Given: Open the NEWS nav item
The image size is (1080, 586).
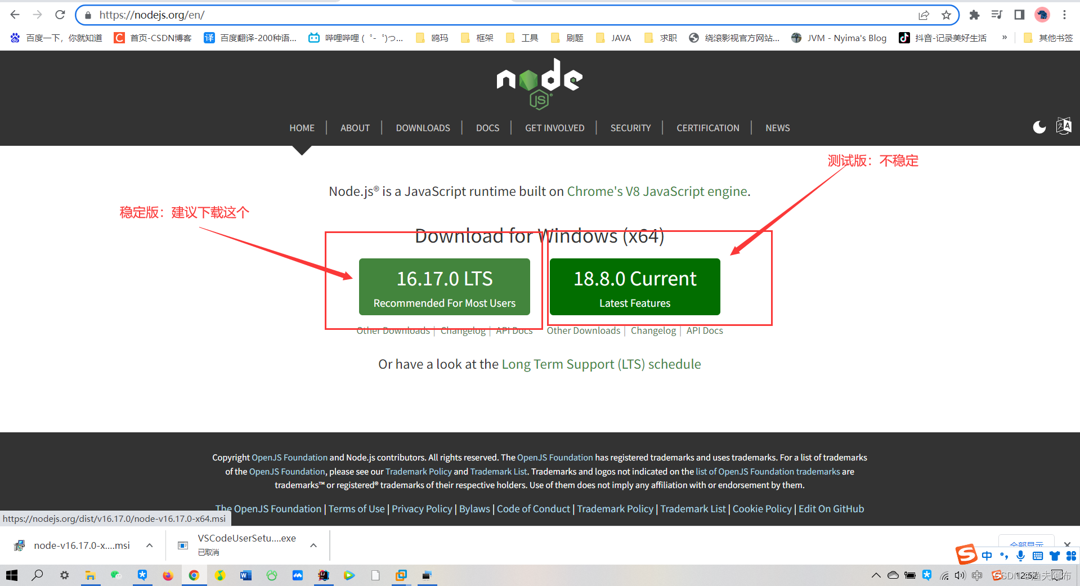Looking at the screenshot, I should [777, 128].
